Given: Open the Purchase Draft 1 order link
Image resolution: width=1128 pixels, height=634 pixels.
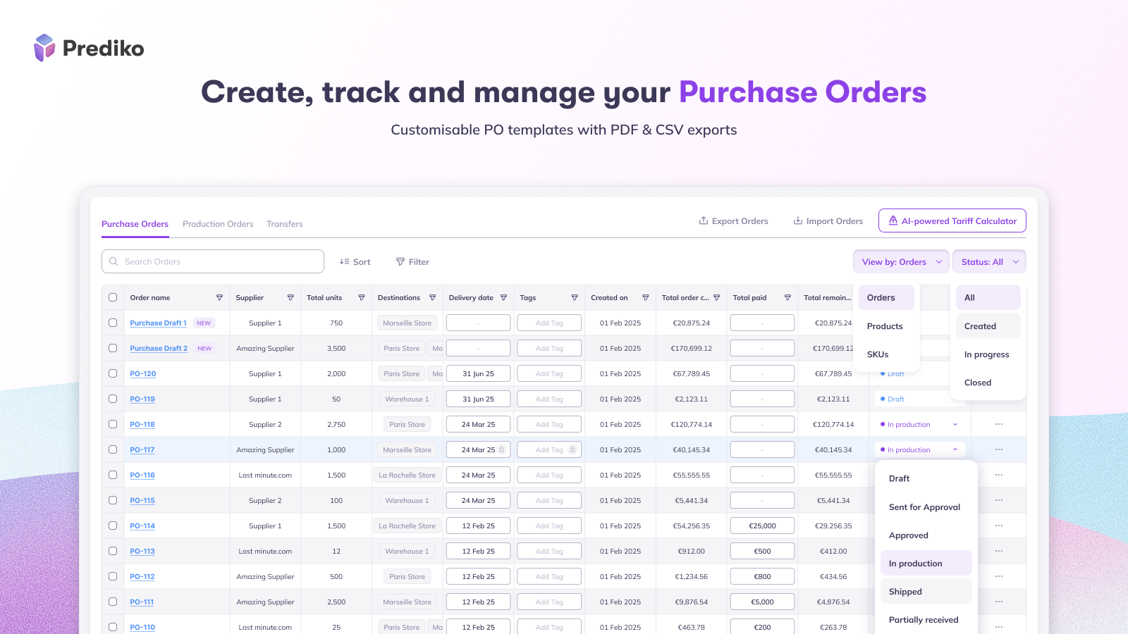Looking at the screenshot, I should [x=158, y=323].
